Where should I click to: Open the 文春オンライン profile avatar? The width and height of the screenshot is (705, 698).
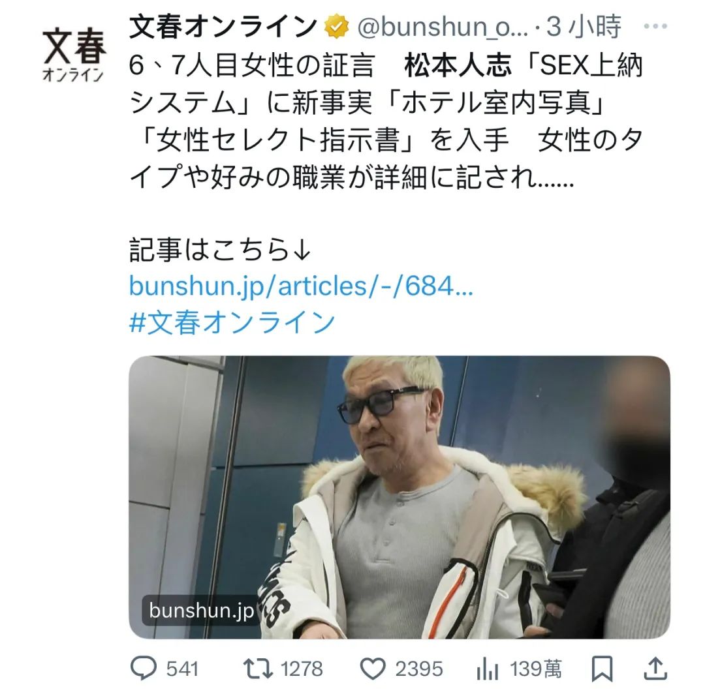74,54
